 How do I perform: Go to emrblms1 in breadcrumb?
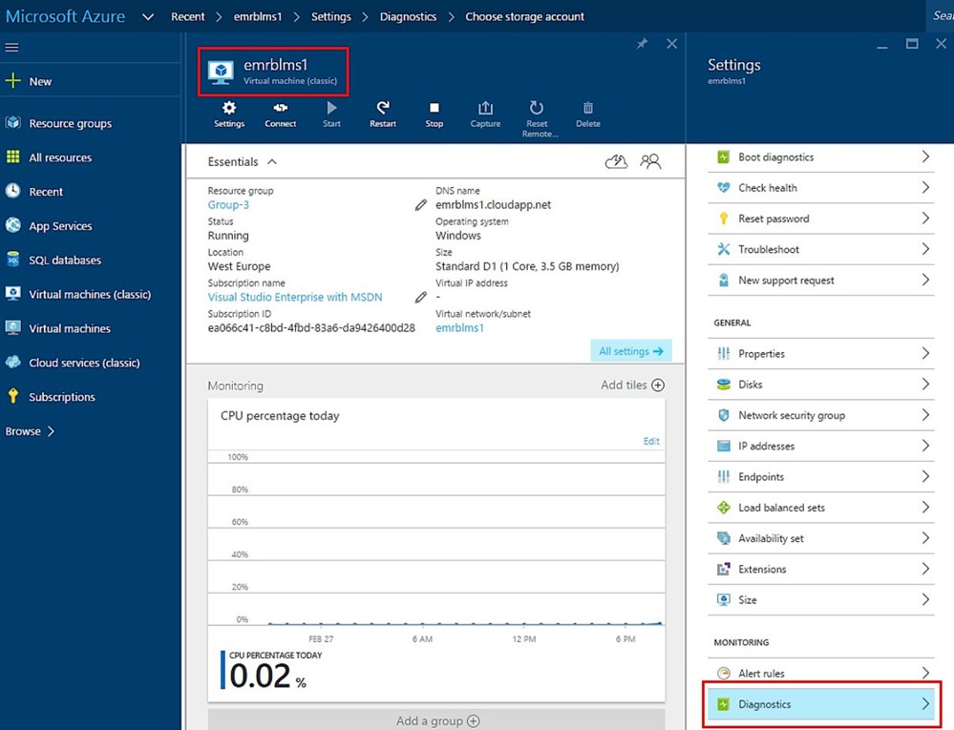[258, 17]
